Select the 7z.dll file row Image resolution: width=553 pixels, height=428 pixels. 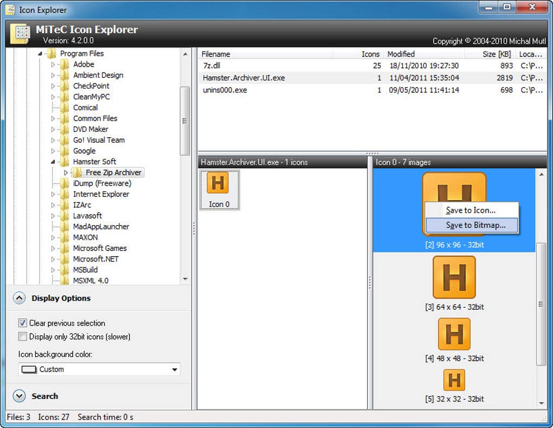pos(372,66)
